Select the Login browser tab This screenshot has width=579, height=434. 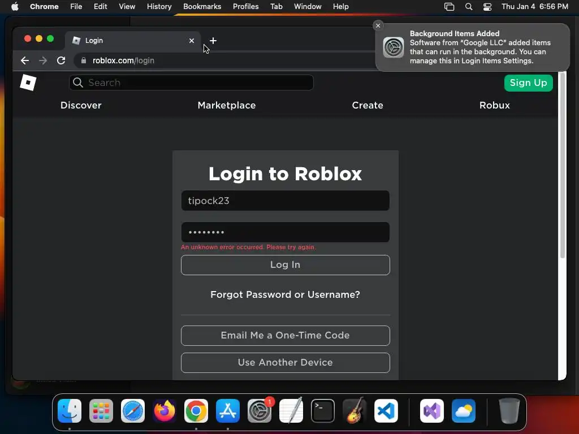click(x=133, y=41)
